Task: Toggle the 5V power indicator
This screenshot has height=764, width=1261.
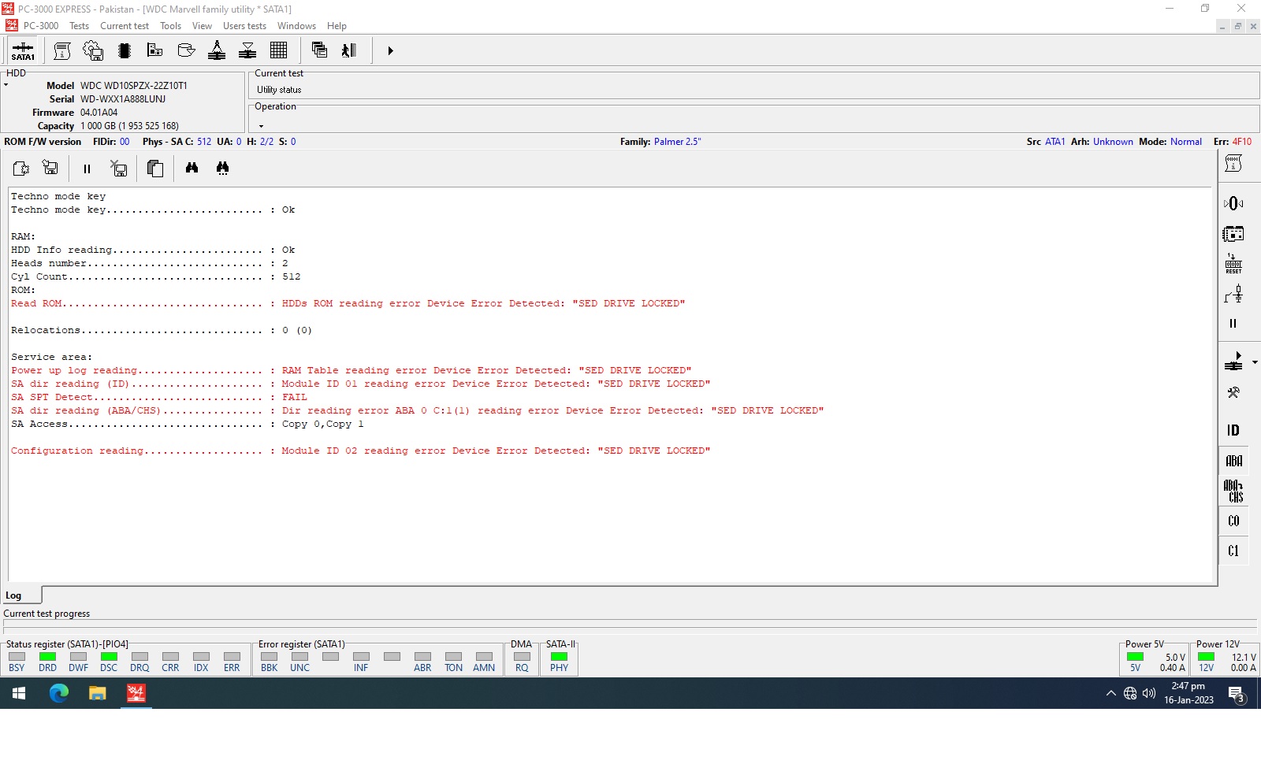Action: tap(1135, 657)
